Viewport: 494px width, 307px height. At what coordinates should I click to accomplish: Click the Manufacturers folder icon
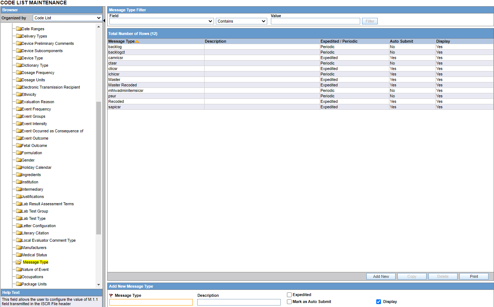click(x=18, y=248)
